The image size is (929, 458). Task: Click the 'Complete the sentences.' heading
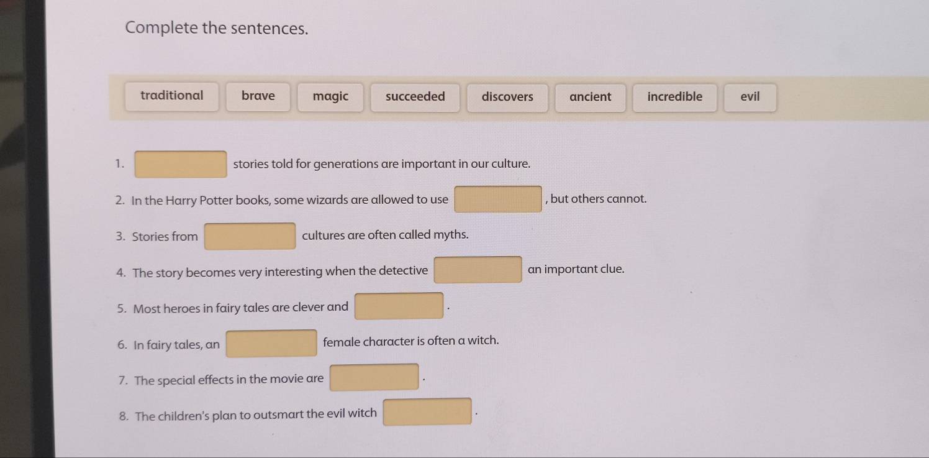(x=216, y=29)
